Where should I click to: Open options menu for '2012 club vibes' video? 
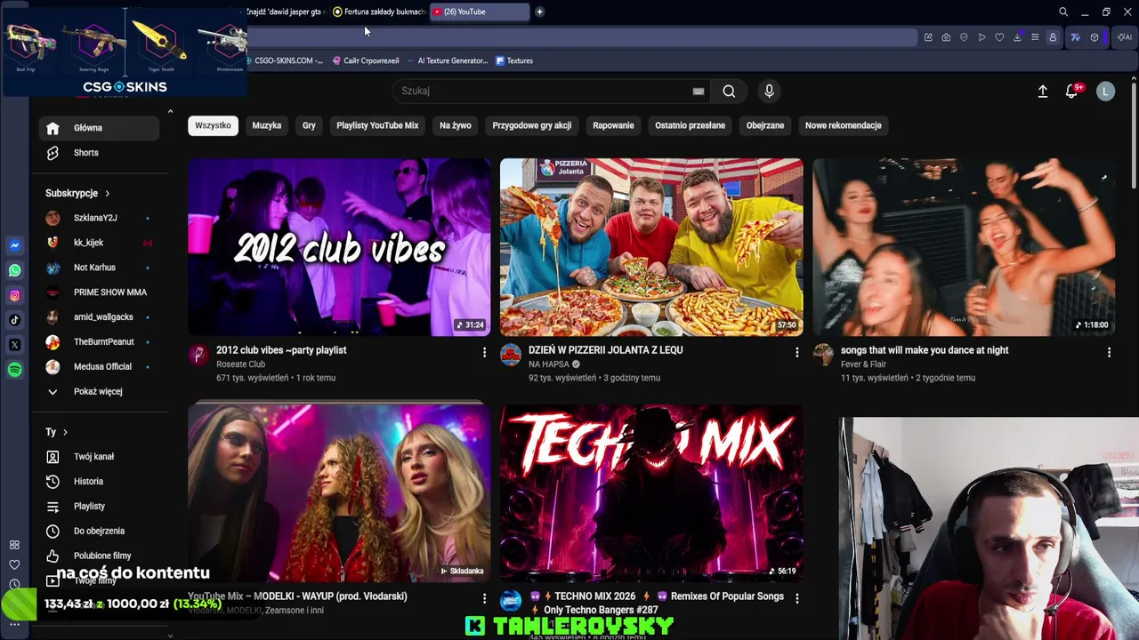coord(484,353)
